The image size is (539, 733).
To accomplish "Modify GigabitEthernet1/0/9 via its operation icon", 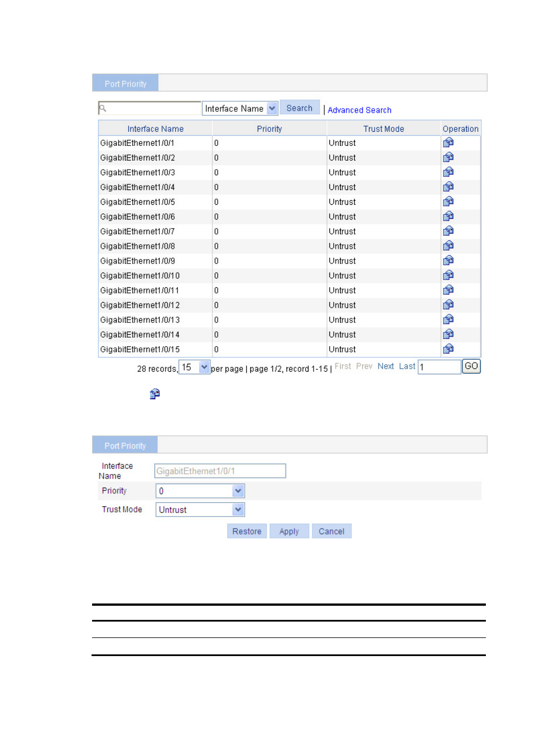I will coord(448,260).
